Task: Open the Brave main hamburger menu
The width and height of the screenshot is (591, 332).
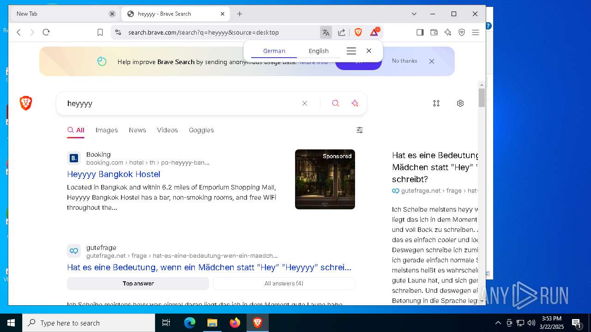Action: 476,32
